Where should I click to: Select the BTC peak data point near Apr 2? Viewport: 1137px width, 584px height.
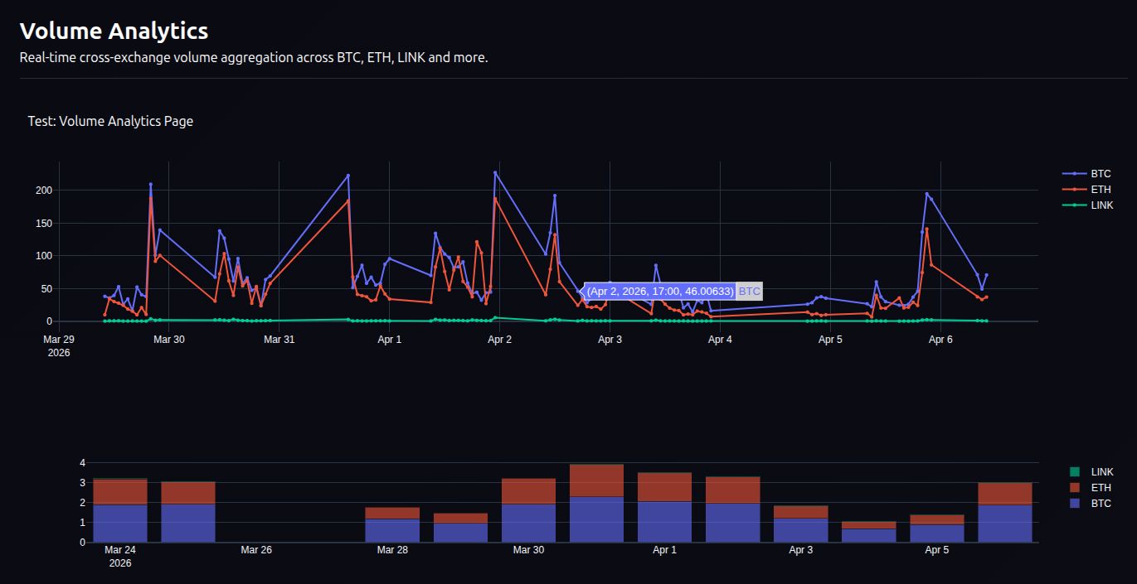[x=493, y=173]
